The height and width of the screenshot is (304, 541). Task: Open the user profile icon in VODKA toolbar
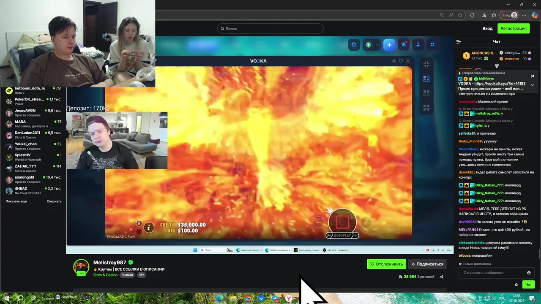[418, 45]
